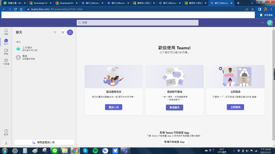275x154 pixels.
Task: Click the invite team members illustration
Action: coord(113,76)
